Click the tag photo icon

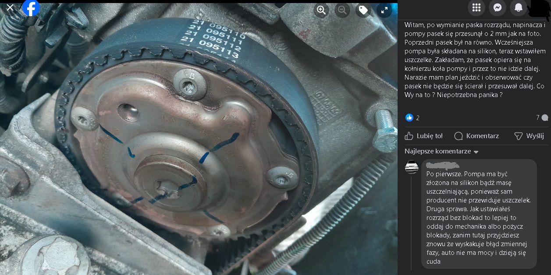363,10
